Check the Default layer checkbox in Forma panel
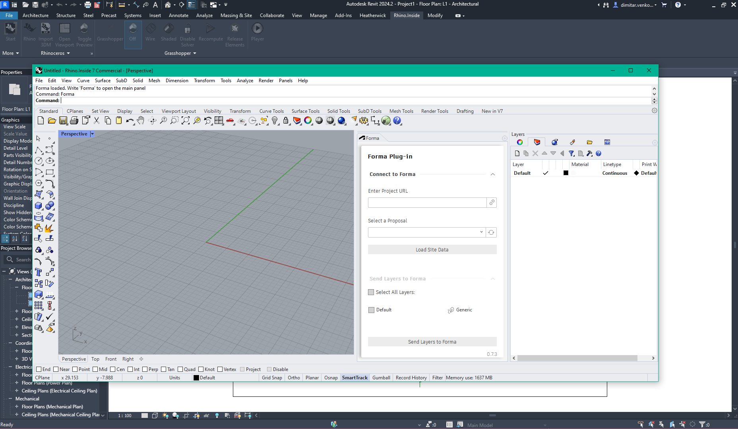The height and width of the screenshot is (429, 738). point(372,310)
